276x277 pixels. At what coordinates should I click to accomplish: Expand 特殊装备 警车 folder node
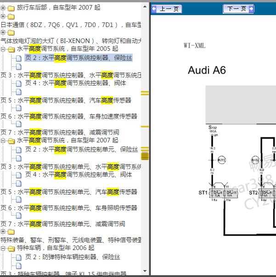(x=3, y=231)
